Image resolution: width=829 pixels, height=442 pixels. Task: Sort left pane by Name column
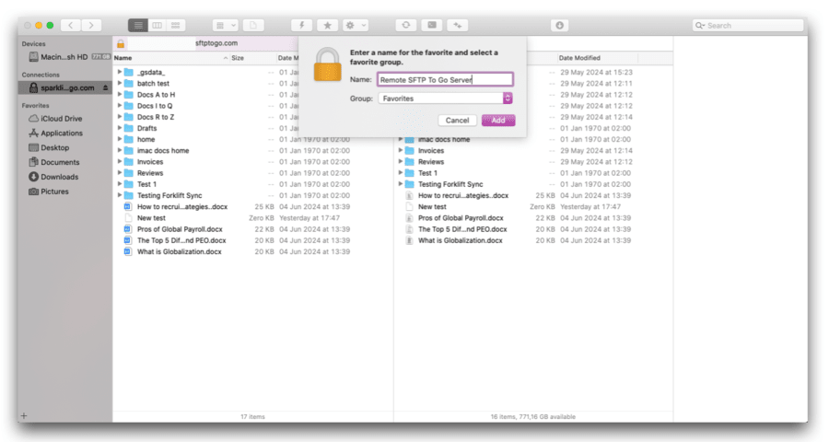[x=170, y=58]
